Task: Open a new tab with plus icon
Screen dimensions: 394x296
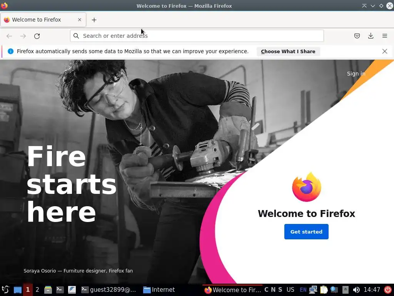Action: (x=94, y=20)
